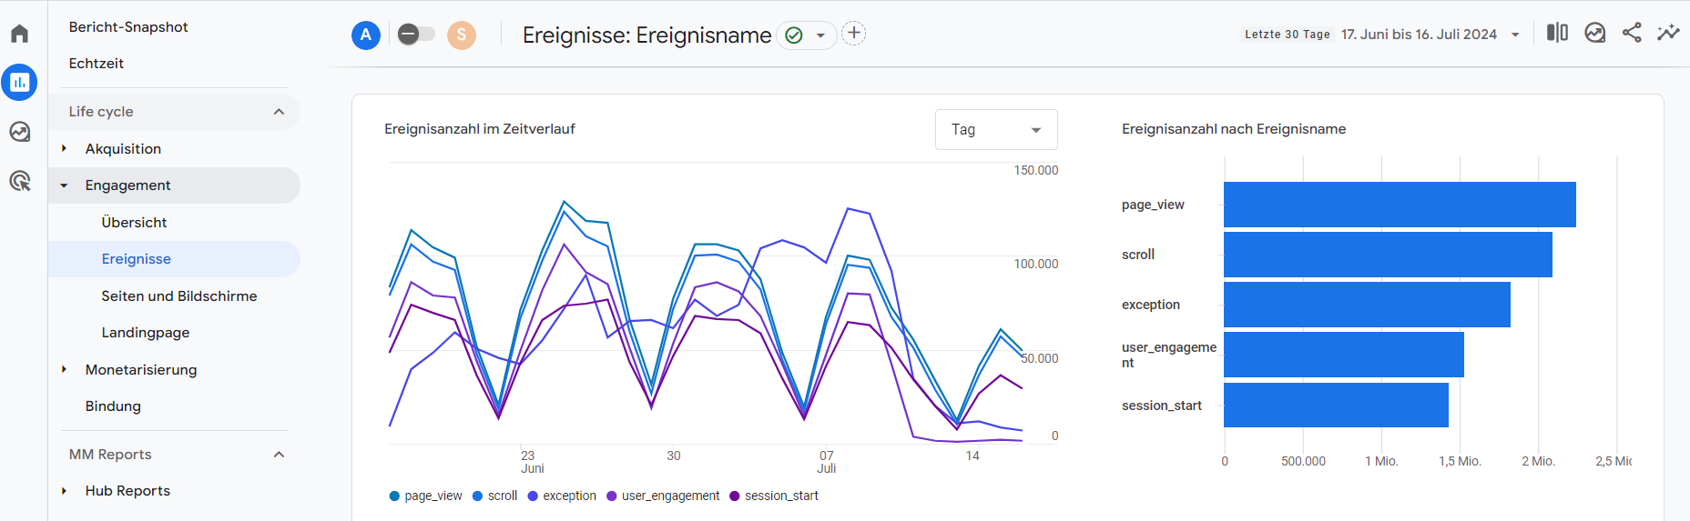Open the Explore icon in sidebar
Viewport: 1690px width, 521px height.
[x=20, y=132]
